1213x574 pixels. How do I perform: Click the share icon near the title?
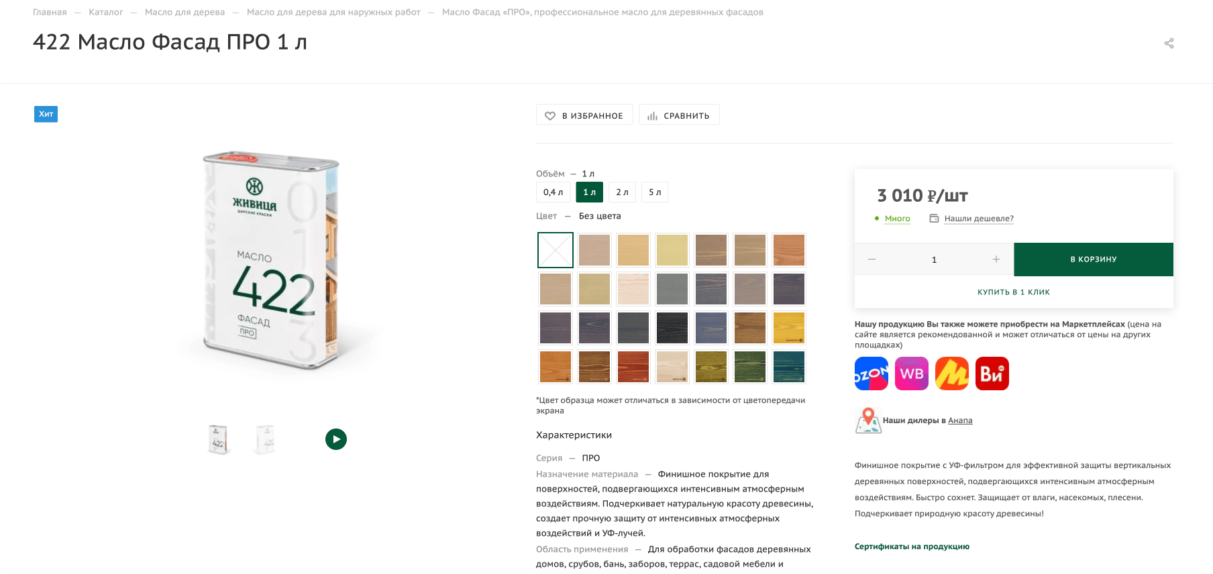[x=1169, y=44]
